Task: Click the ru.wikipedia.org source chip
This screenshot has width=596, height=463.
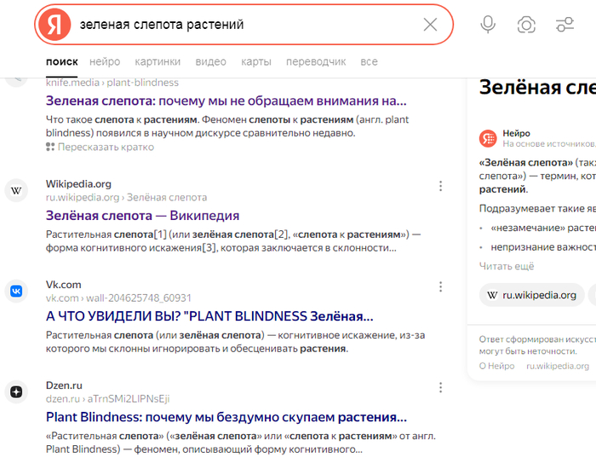Action: (531, 295)
